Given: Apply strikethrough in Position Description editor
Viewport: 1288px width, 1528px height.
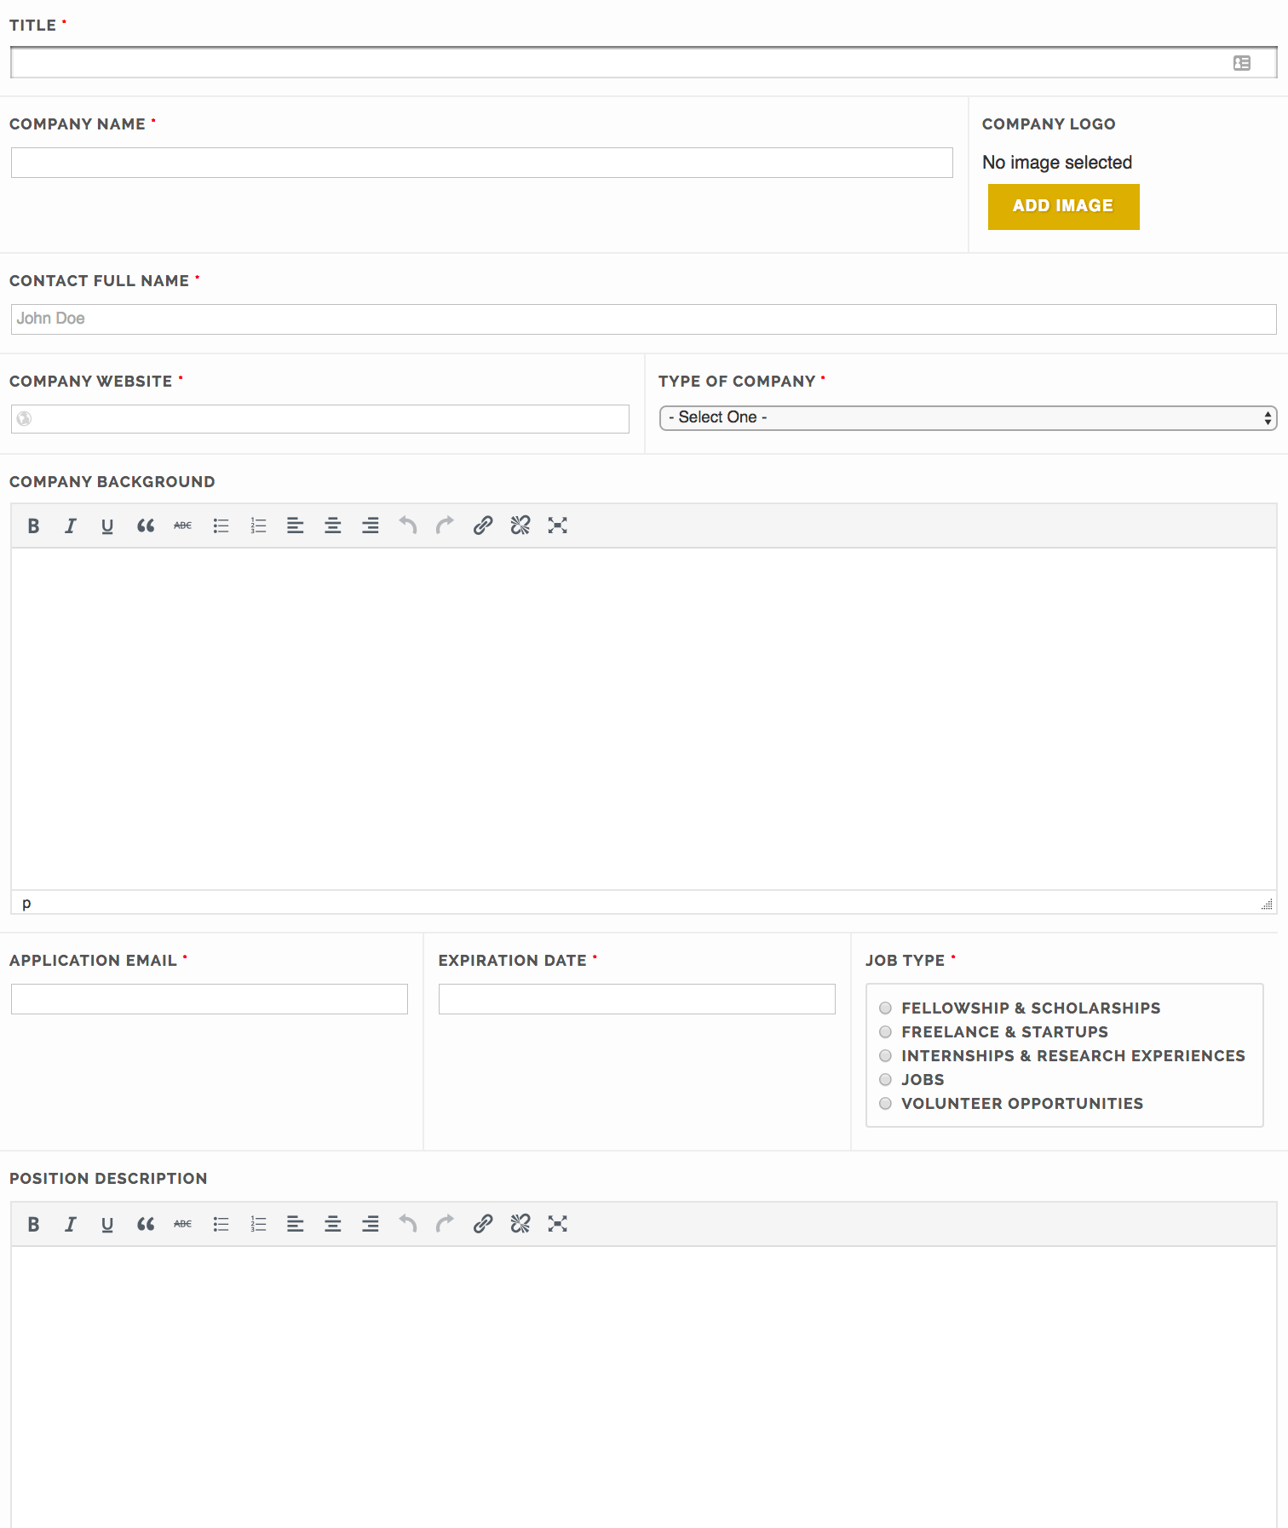Looking at the screenshot, I should click(x=183, y=1224).
